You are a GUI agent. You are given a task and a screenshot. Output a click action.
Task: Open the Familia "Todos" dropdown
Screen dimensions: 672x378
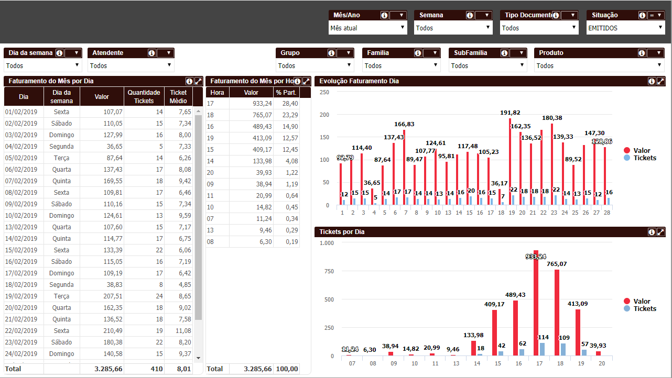click(x=401, y=65)
